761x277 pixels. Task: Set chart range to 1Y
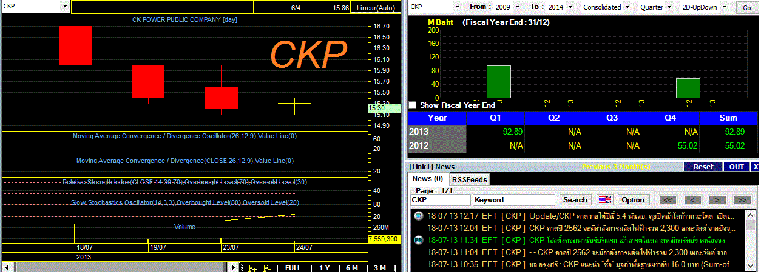coord(323,268)
